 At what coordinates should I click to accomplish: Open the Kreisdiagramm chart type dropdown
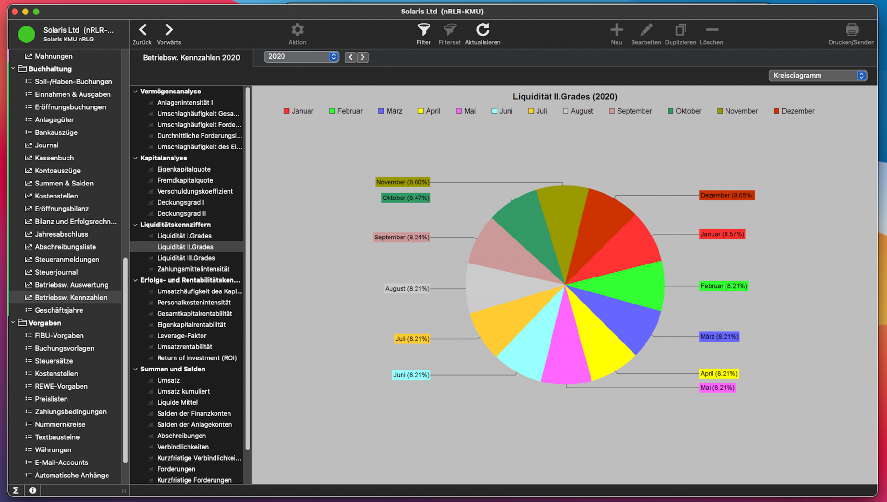pyautogui.click(x=818, y=76)
